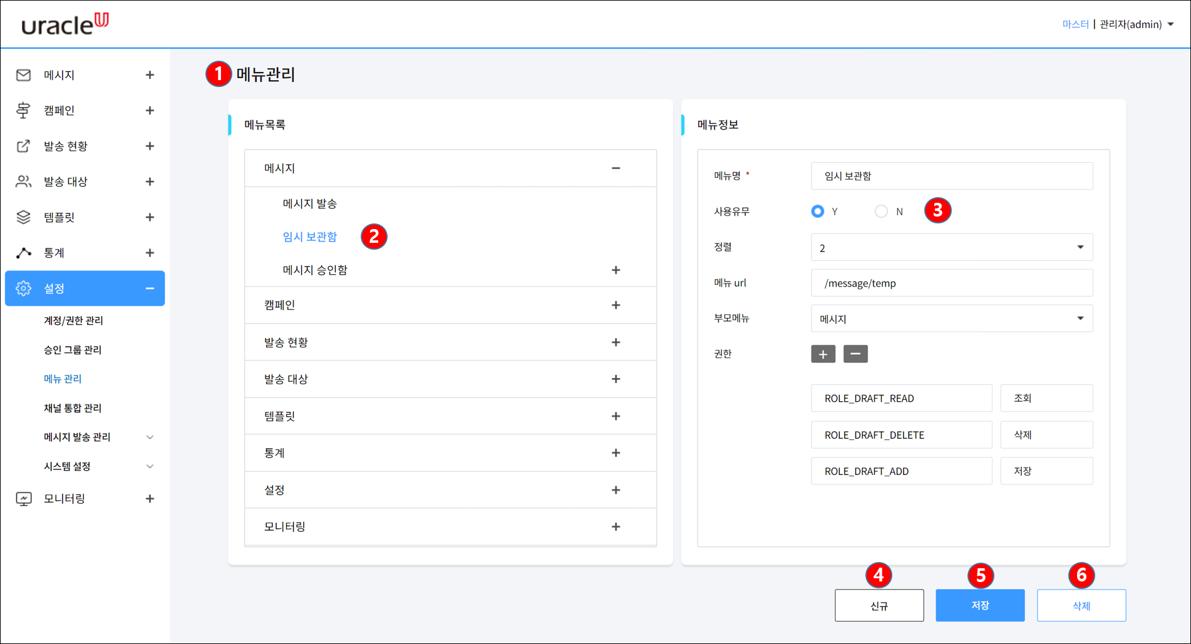
Task: Open 승인 그룹 관리 in the sidebar
Action: pyautogui.click(x=73, y=350)
